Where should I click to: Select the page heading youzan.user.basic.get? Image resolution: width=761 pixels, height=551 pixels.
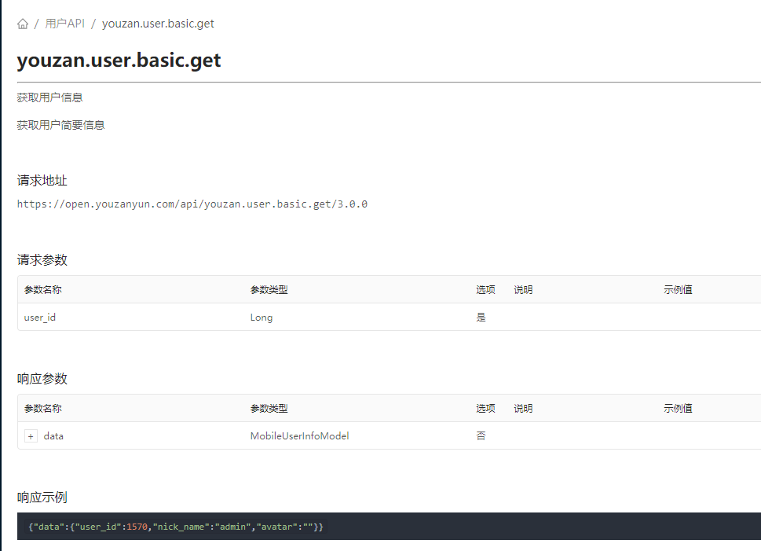(119, 61)
